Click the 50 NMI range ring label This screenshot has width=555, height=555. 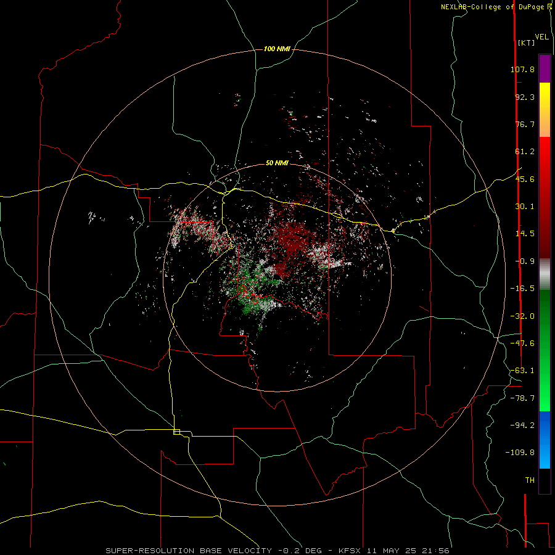click(x=277, y=163)
